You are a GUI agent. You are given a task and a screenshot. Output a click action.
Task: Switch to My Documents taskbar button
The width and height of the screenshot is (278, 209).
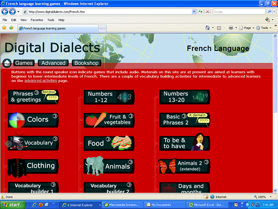[x=164, y=205]
